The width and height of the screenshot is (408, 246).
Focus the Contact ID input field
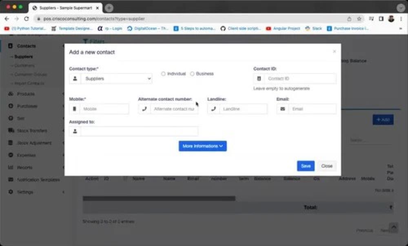coord(300,79)
